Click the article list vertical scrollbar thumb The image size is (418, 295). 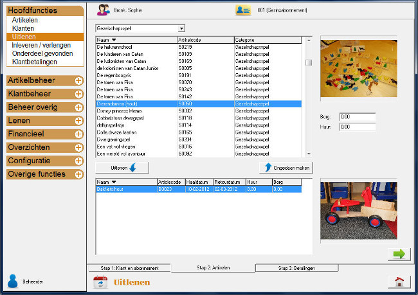point(309,62)
